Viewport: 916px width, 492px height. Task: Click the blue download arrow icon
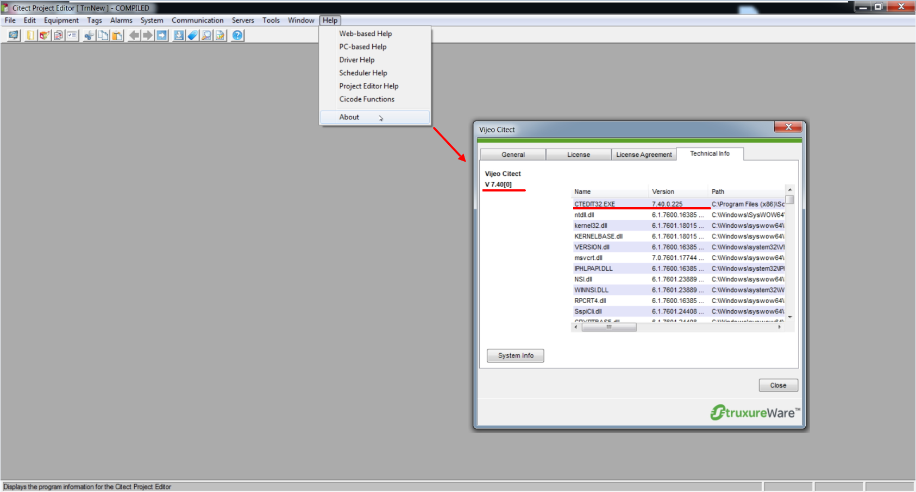(179, 35)
